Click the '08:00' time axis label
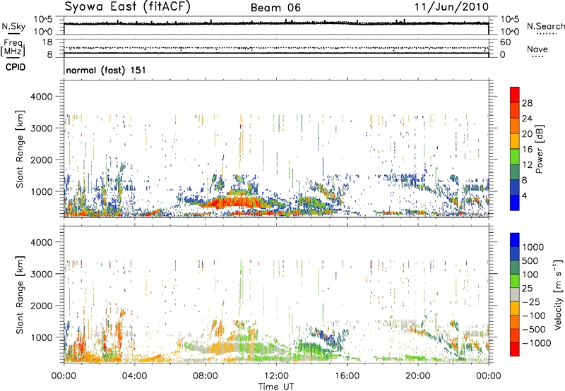This screenshot has width=565, height=391. [x=206, y=376]
